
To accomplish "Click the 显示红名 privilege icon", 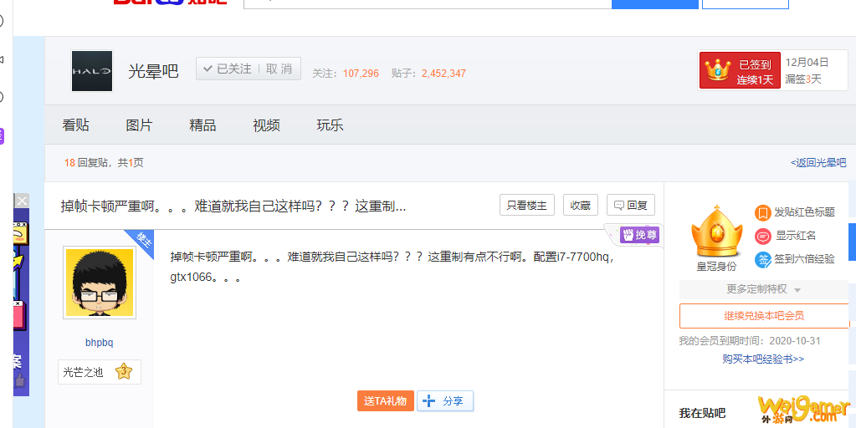I will tap(762, 236).
